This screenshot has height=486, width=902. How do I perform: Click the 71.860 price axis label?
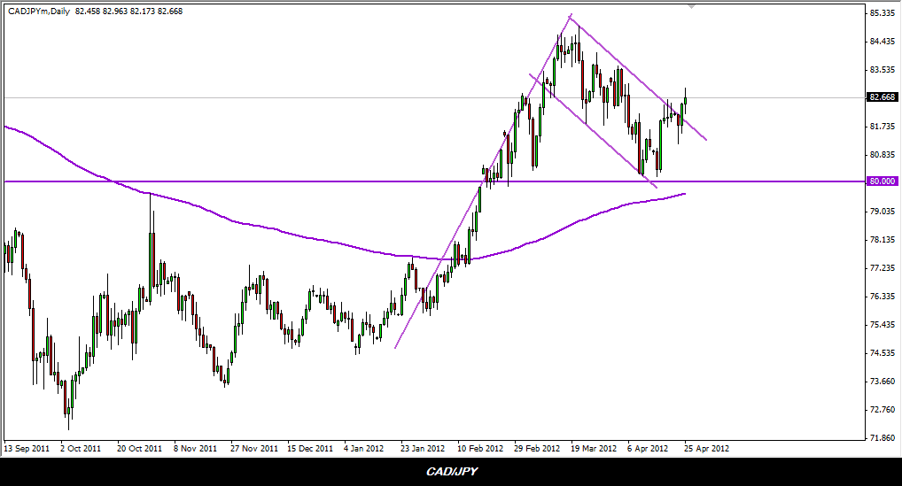(882, 438)
